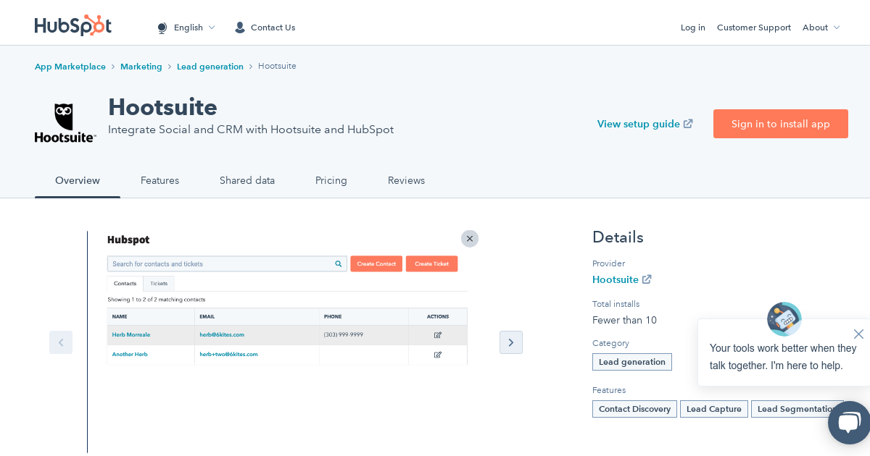Switch to the Shared data tab
Viewport: 870px width, 456px height.
pos(247,180)
